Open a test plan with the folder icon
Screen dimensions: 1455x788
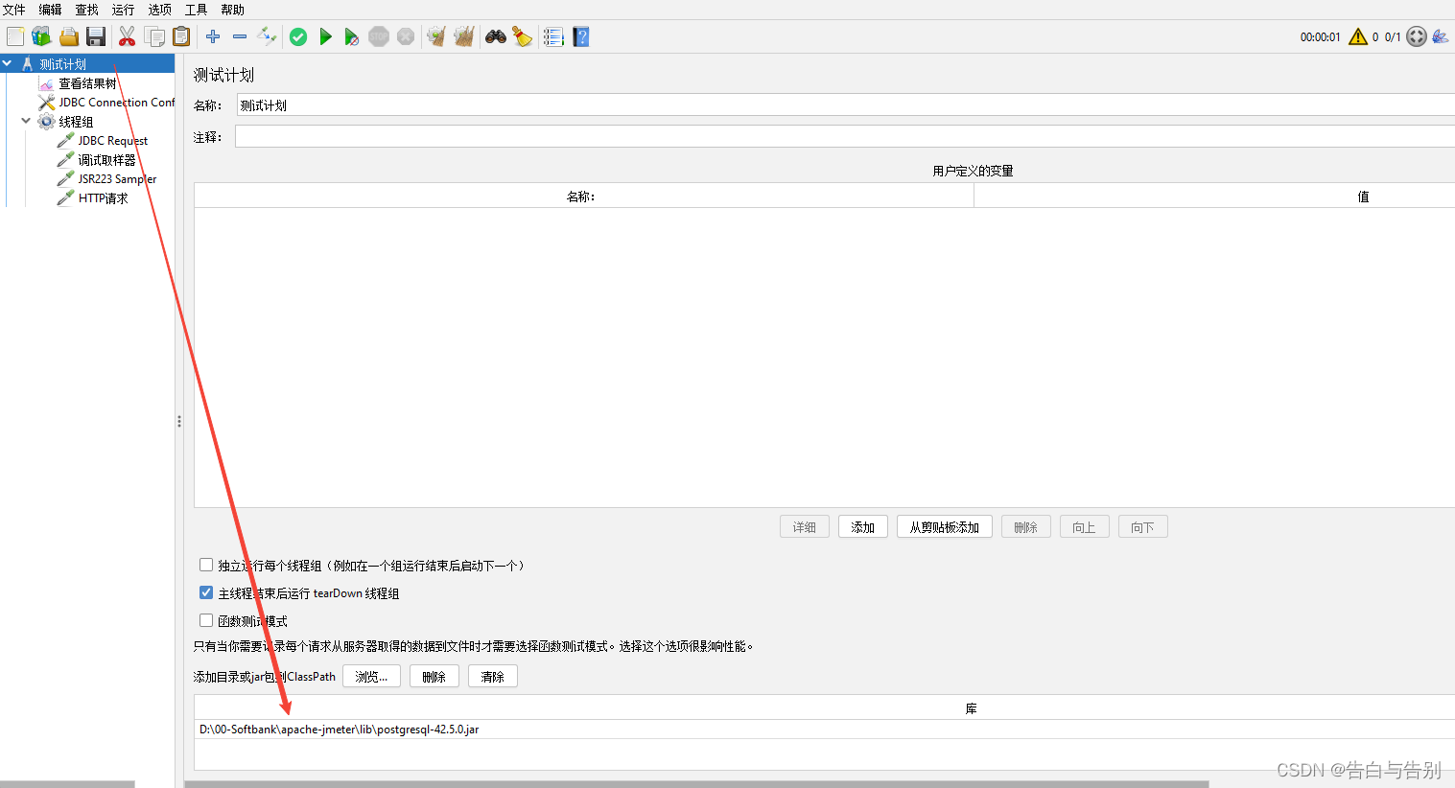point(67,35)
